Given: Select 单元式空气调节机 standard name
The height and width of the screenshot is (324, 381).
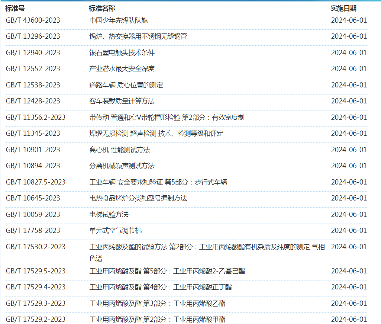Looking at the screenshot, I should (115, 231).
